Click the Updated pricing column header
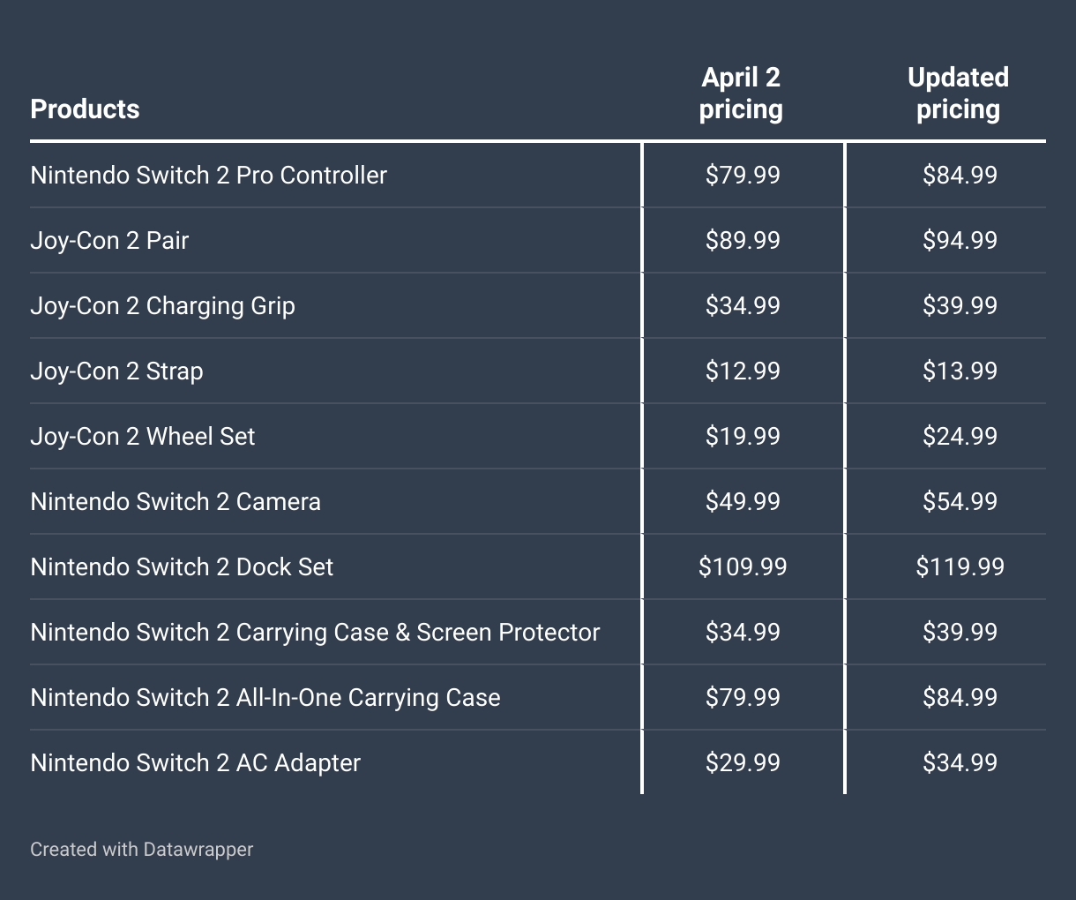Image resolution: width=1076 pixels, height=900 pixels. 959,94
